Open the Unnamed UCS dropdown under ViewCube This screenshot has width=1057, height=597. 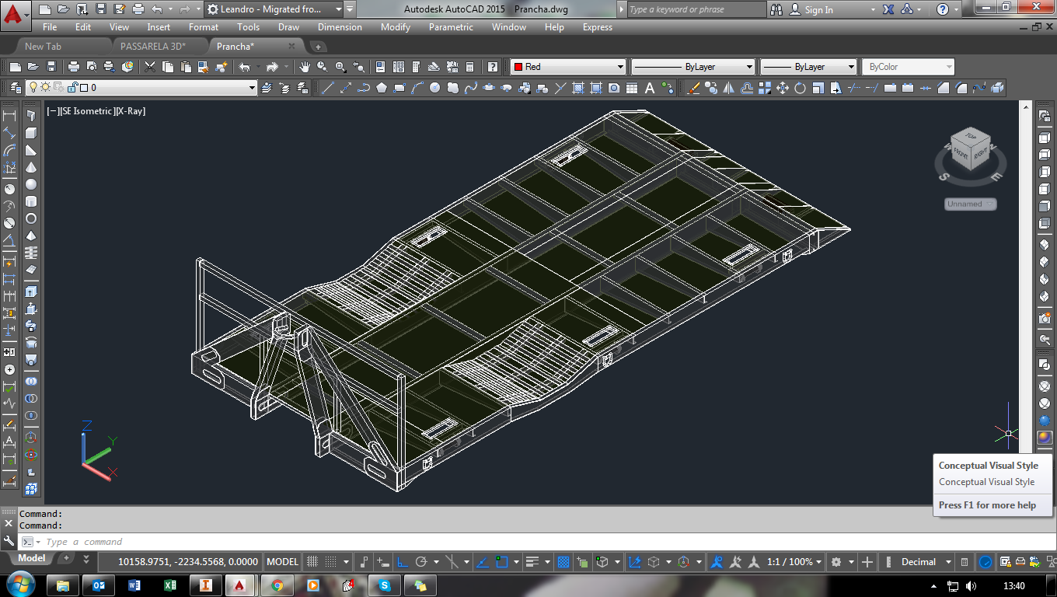click(971, 204)
